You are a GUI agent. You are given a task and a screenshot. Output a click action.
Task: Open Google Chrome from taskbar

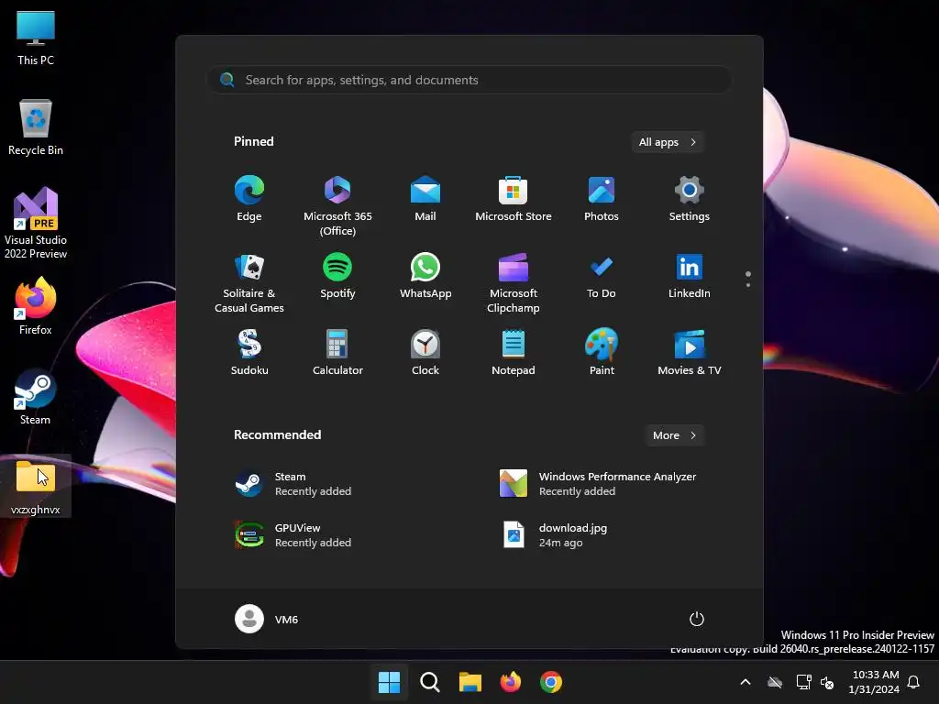tap(551, 682)
